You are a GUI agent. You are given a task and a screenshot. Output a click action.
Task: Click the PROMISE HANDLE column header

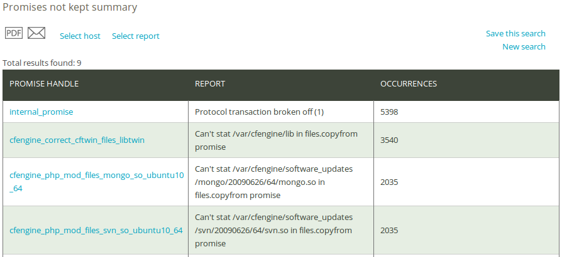coord(44,83)
